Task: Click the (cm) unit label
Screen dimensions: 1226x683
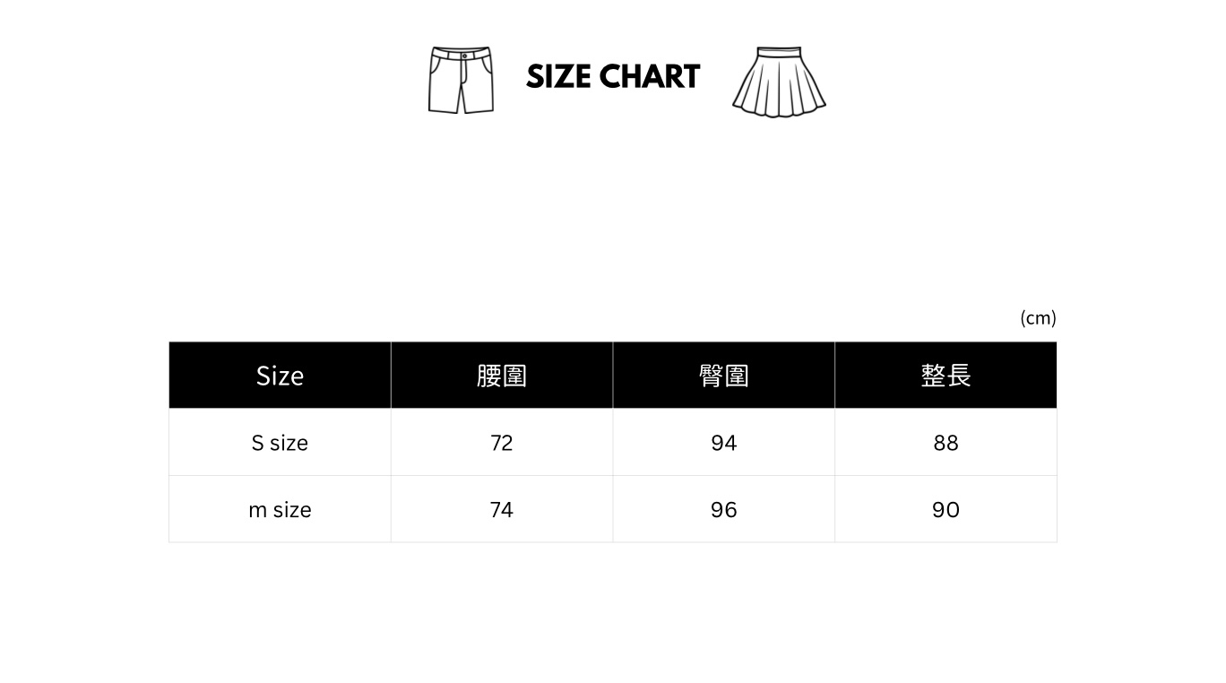Action: (1038, 318)
